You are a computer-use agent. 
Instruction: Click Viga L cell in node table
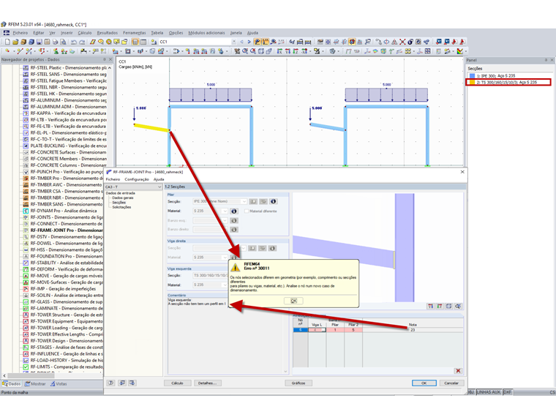[x=317, y=330]
